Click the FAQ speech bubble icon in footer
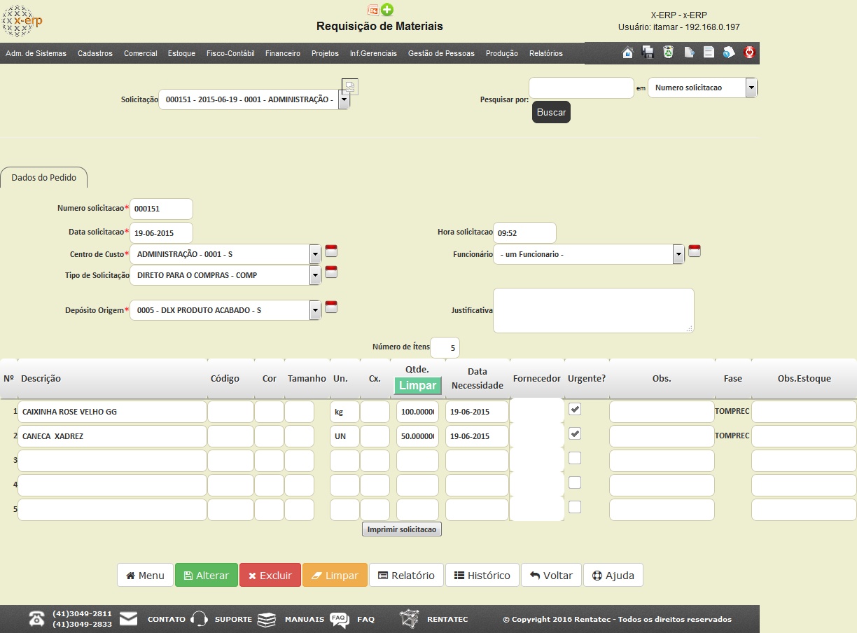This screenshot has height=633, width=857. 340,620
